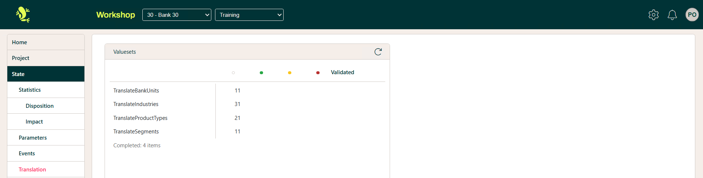
Task: Click the green frog application logo
Action: [x=23, y=15]
